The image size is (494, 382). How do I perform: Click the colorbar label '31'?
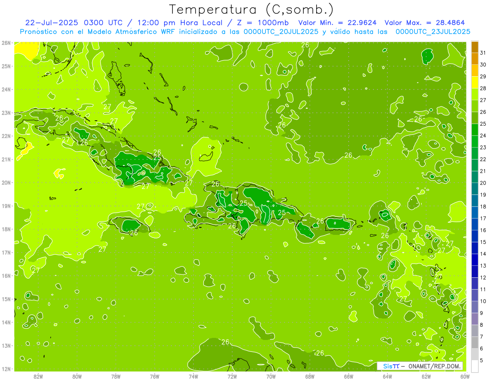tap(483, 53)
